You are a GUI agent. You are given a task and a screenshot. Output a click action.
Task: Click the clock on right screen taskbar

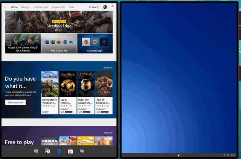coord(232,155)
